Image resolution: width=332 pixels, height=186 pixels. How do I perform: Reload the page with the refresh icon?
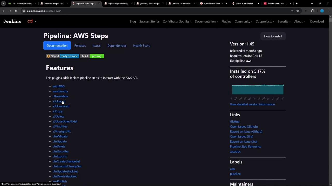point(16,11)
